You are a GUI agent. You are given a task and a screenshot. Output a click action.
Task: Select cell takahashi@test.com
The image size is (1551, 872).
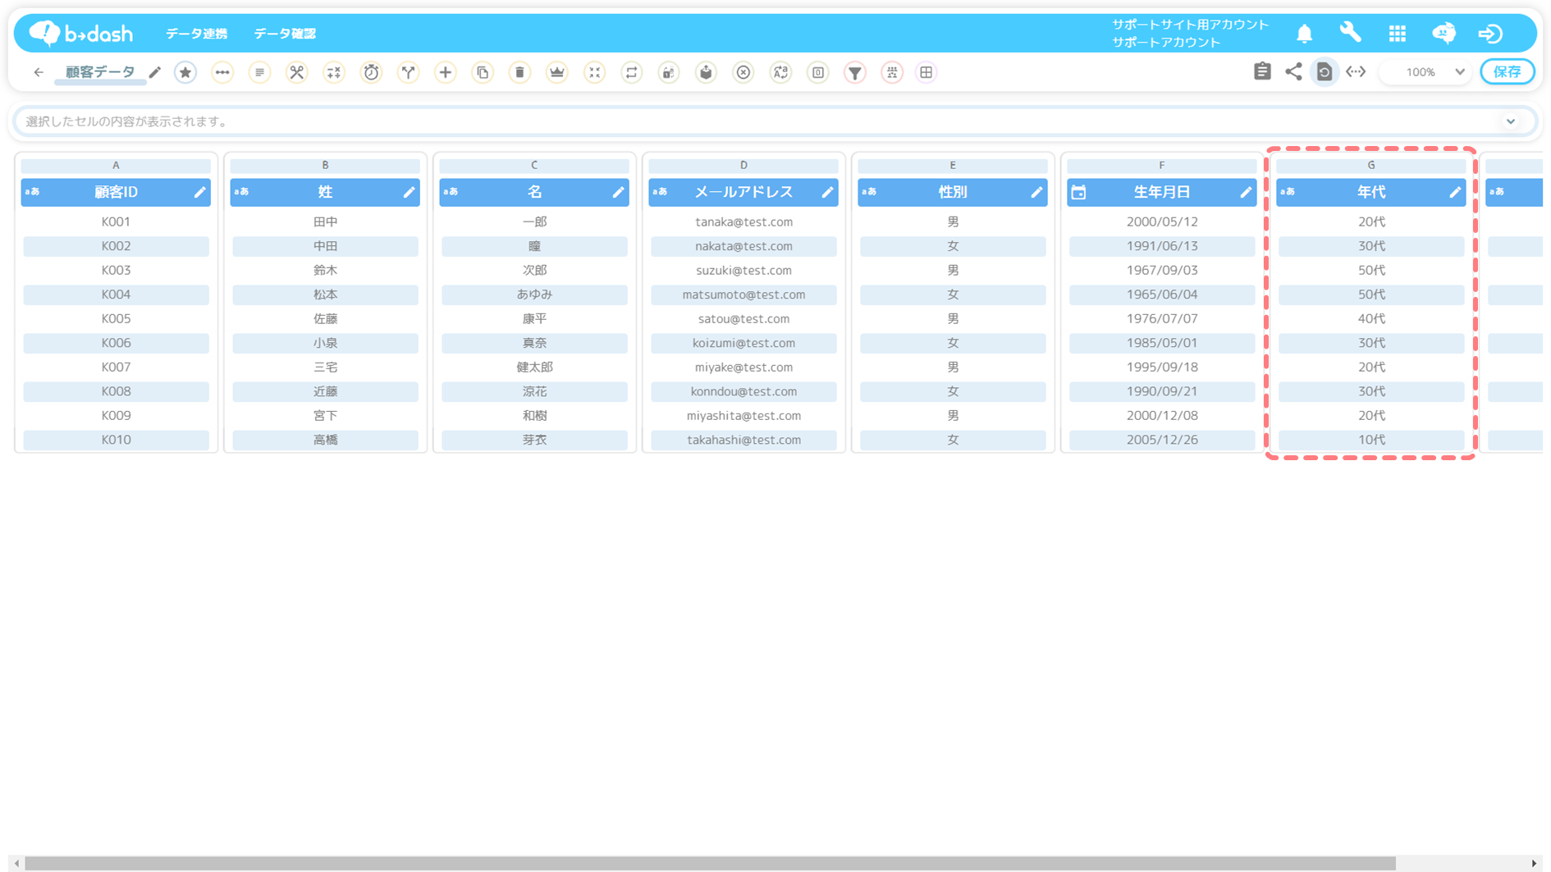pyautogui.click(x=743, y=440)
